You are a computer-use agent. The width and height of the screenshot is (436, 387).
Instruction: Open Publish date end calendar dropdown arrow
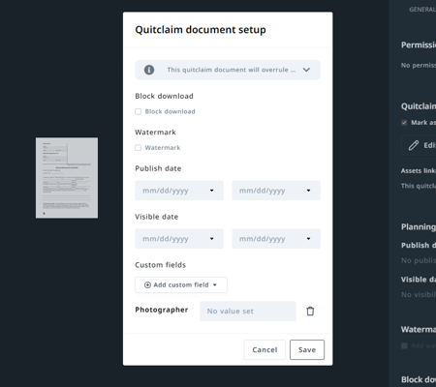[x=308, y=191]
